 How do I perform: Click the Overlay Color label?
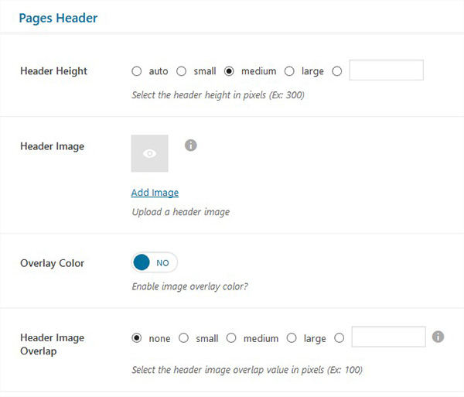click(x=52, y=263)
